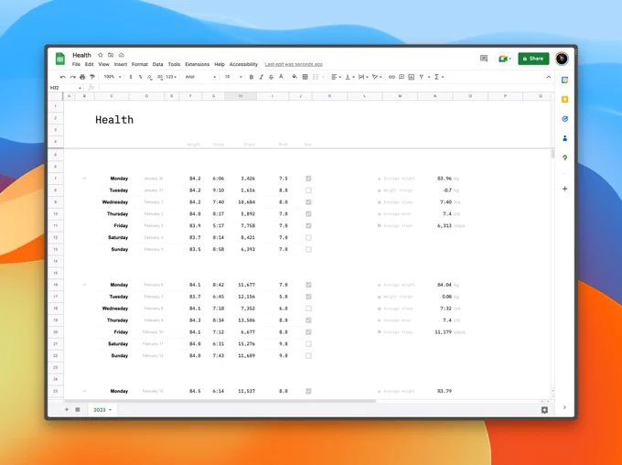This screenshot has height=465, width=622.
Task: Open the Format menu
Action: tap(140, 64)
